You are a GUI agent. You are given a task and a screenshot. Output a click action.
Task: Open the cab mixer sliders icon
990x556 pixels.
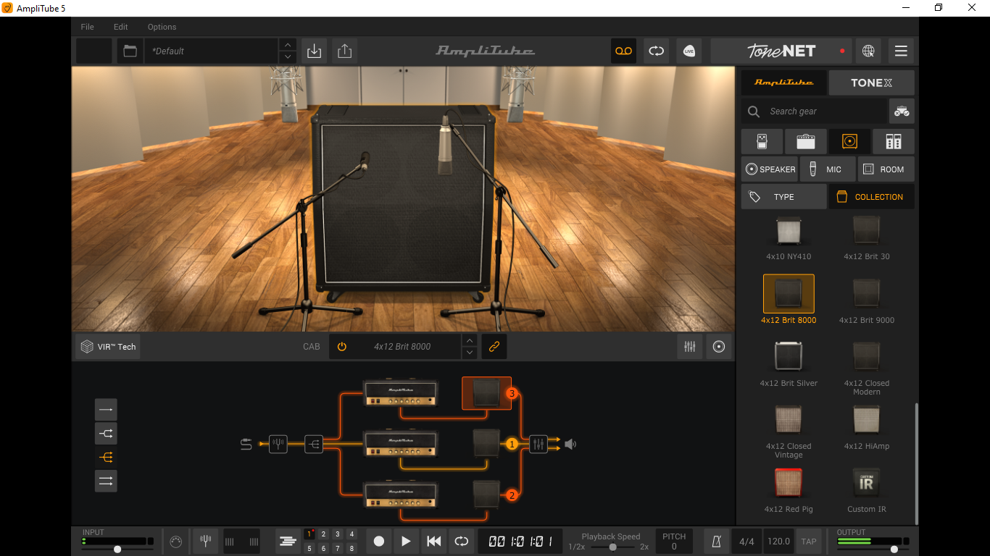coord(690,347)
